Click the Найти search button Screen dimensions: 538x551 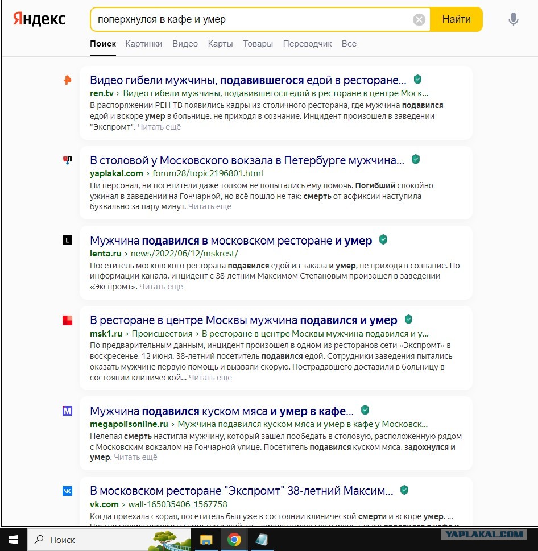[456, 19]
